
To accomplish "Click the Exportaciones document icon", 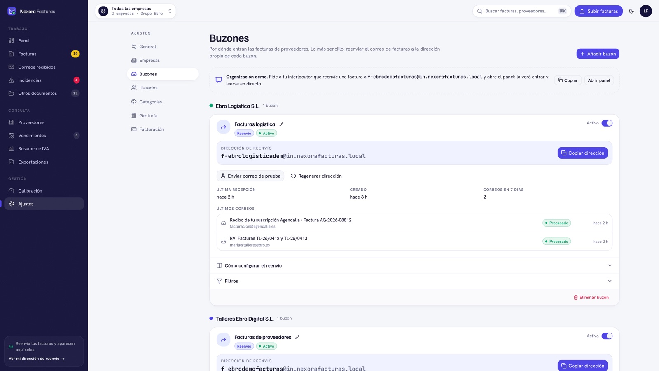I will [x=12, y=162].
